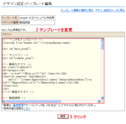Open the 画像管理 link
126x124 pixels.
click(x=18, y=105)
